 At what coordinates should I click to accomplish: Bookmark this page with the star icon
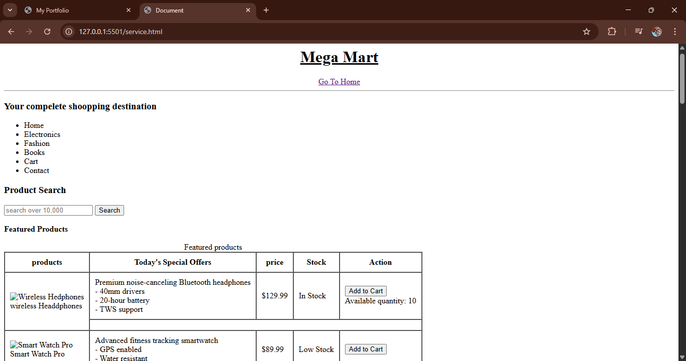pos(586,32)
